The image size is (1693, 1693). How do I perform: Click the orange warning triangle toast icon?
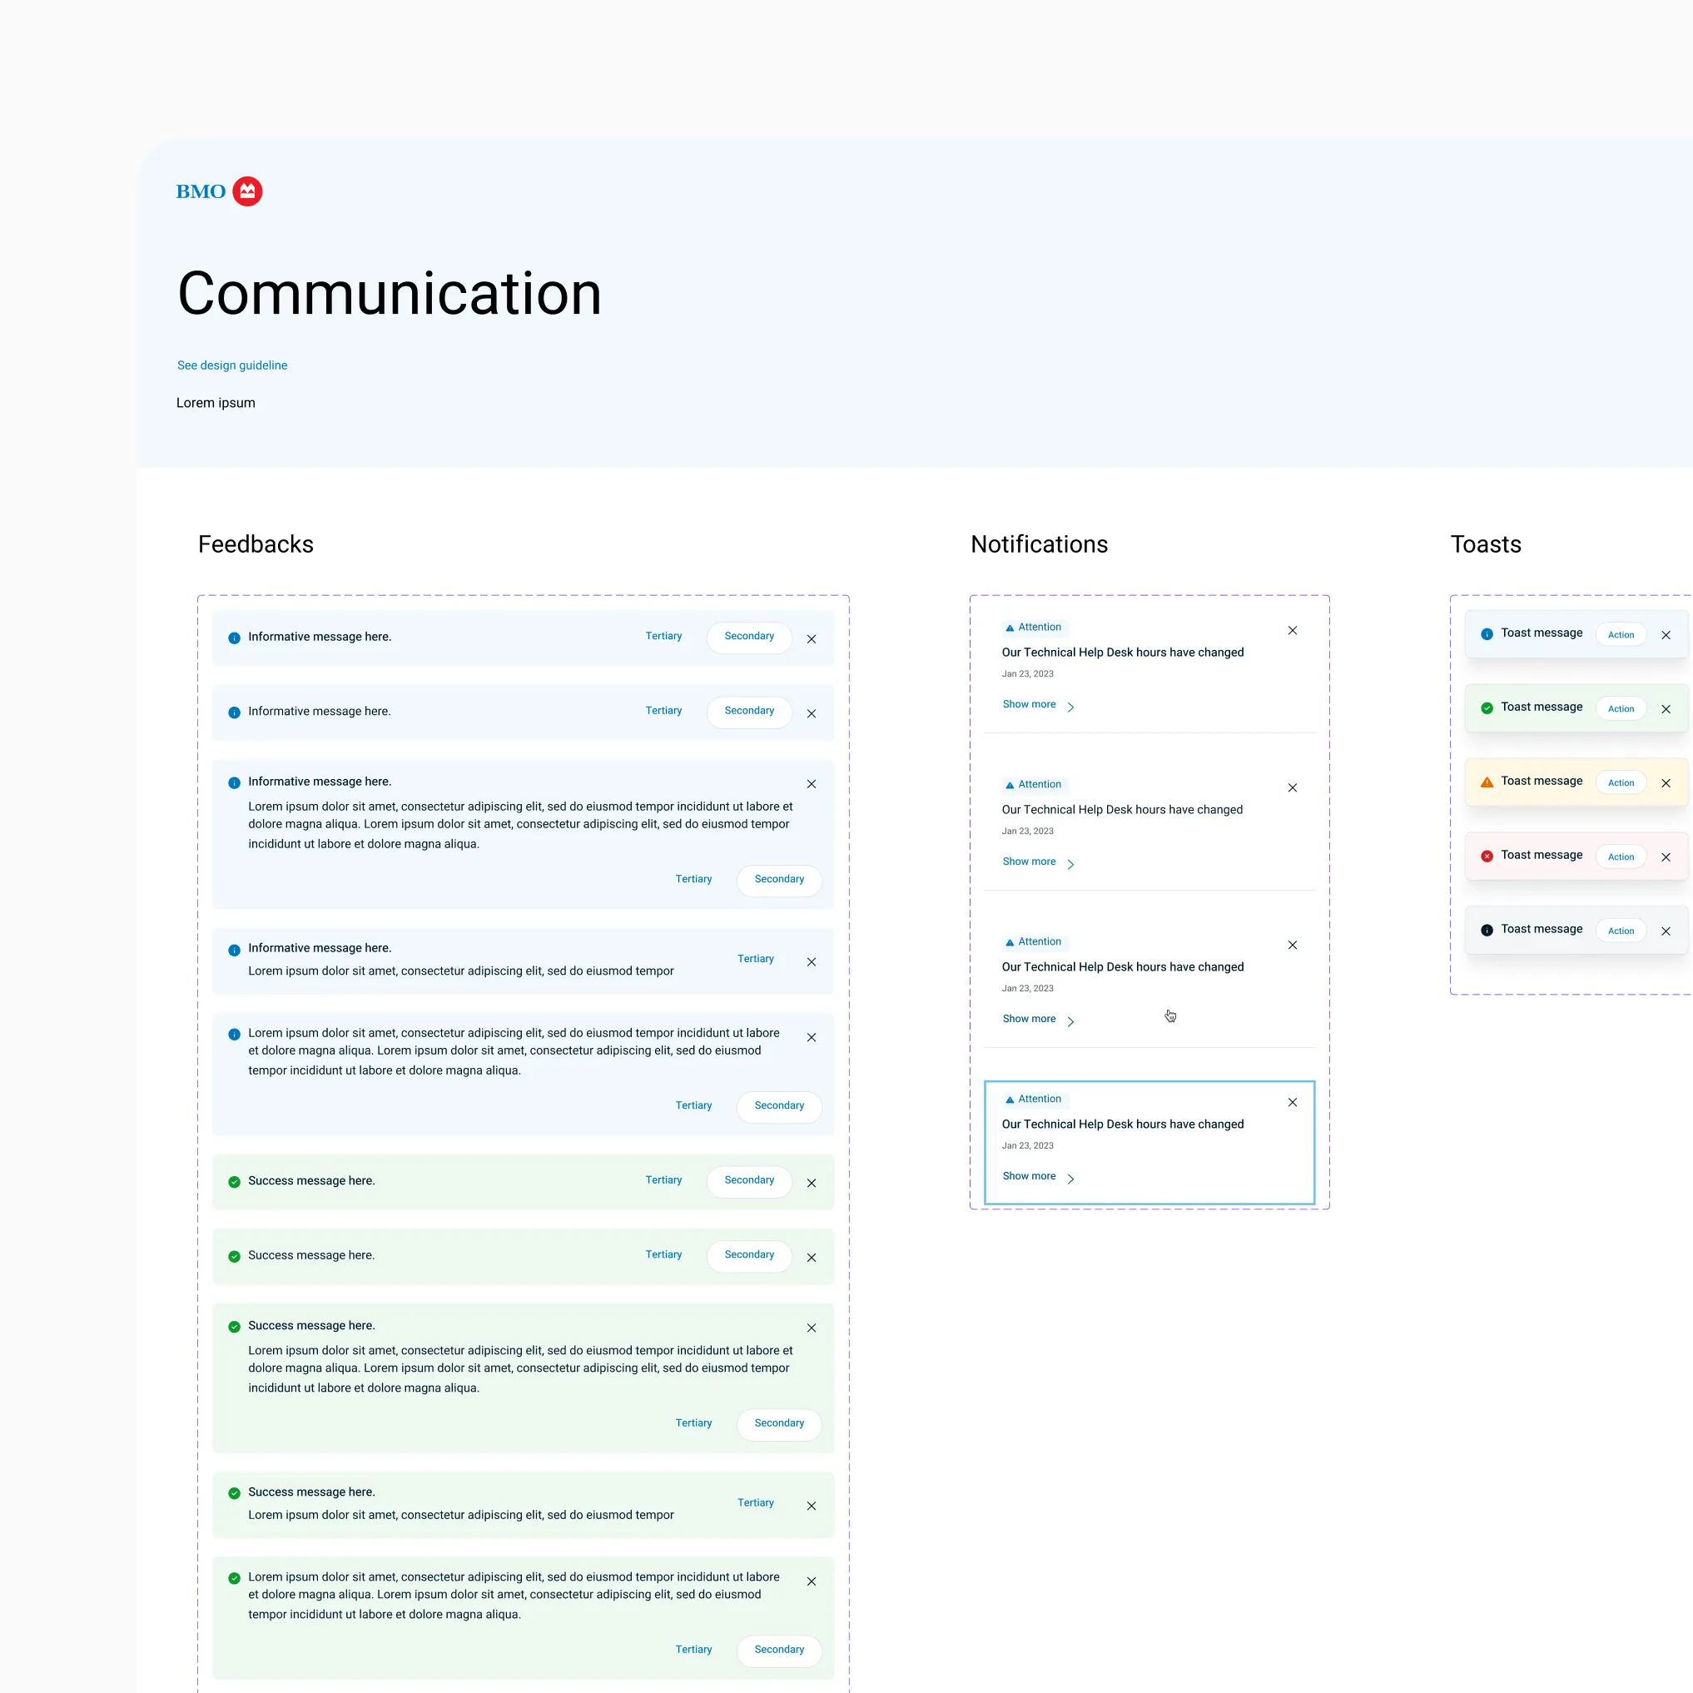click(1487, 782)
